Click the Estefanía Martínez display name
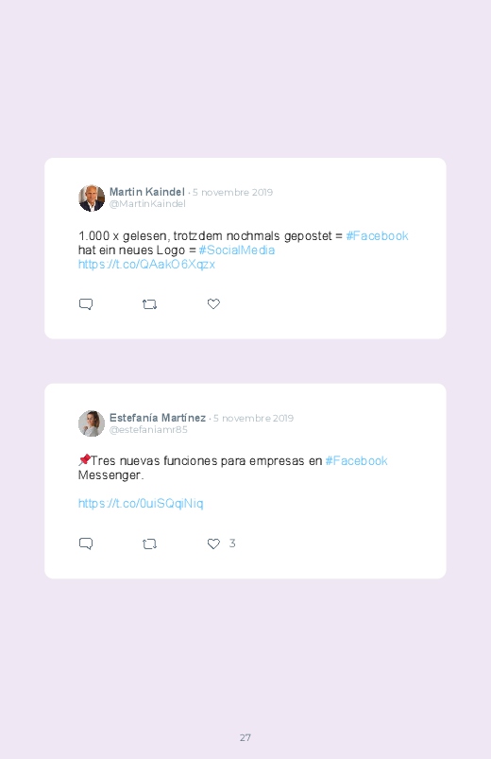The width and height of the screenshot is (491, 759). coord(158,418)
